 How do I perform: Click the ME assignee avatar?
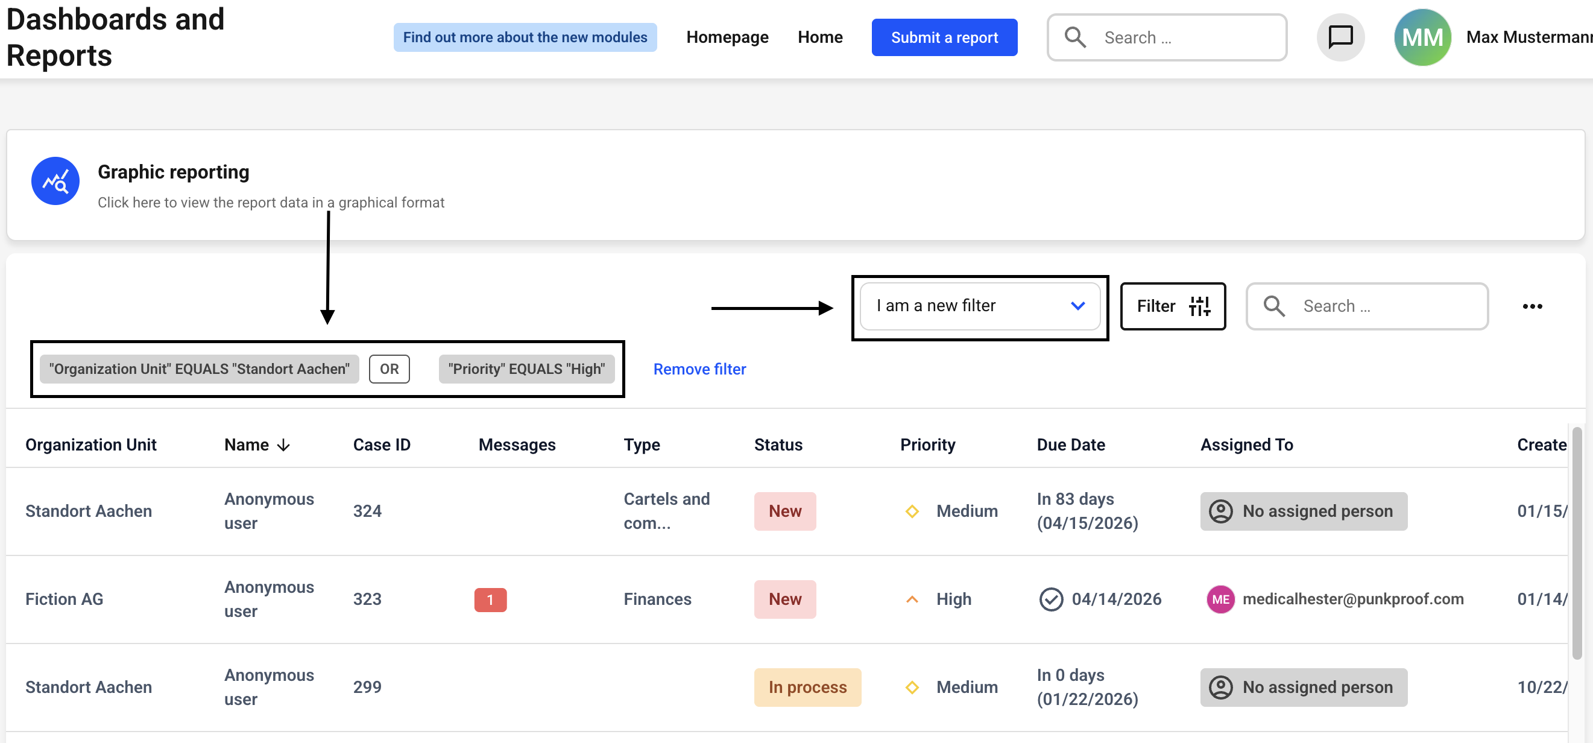1220,599
